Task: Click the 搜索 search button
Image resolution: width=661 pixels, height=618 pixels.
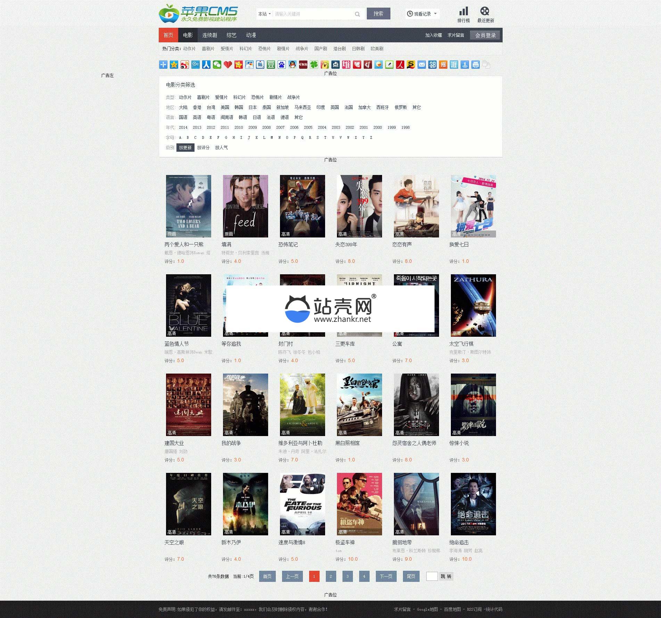Action: (378, 14)
